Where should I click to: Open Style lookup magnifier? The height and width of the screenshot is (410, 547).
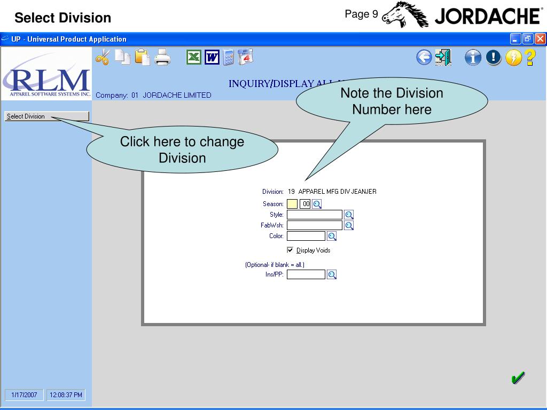tap(349, 215)
